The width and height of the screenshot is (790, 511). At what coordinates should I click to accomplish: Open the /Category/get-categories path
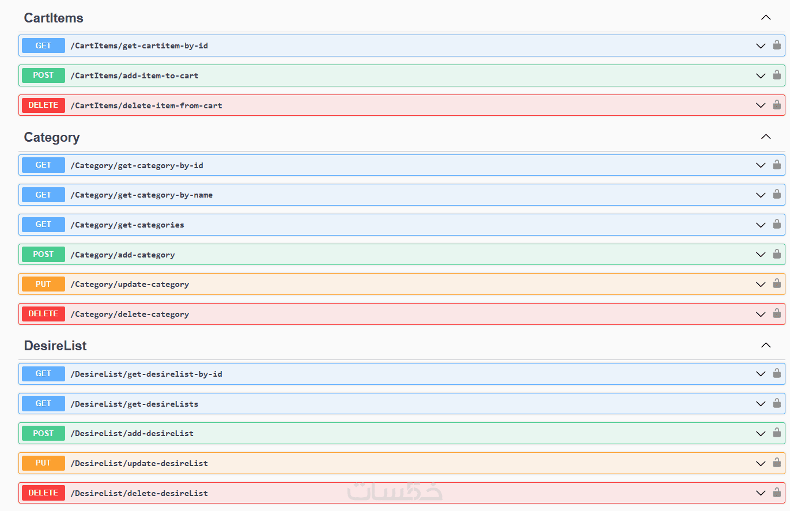[127, 225]
